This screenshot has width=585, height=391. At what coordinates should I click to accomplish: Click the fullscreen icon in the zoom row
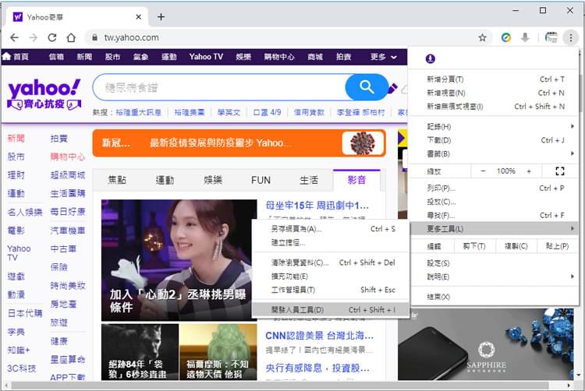point(559,171)
